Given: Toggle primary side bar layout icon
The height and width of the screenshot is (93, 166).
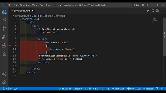Looking at the screenshot, I should [133, 5].
